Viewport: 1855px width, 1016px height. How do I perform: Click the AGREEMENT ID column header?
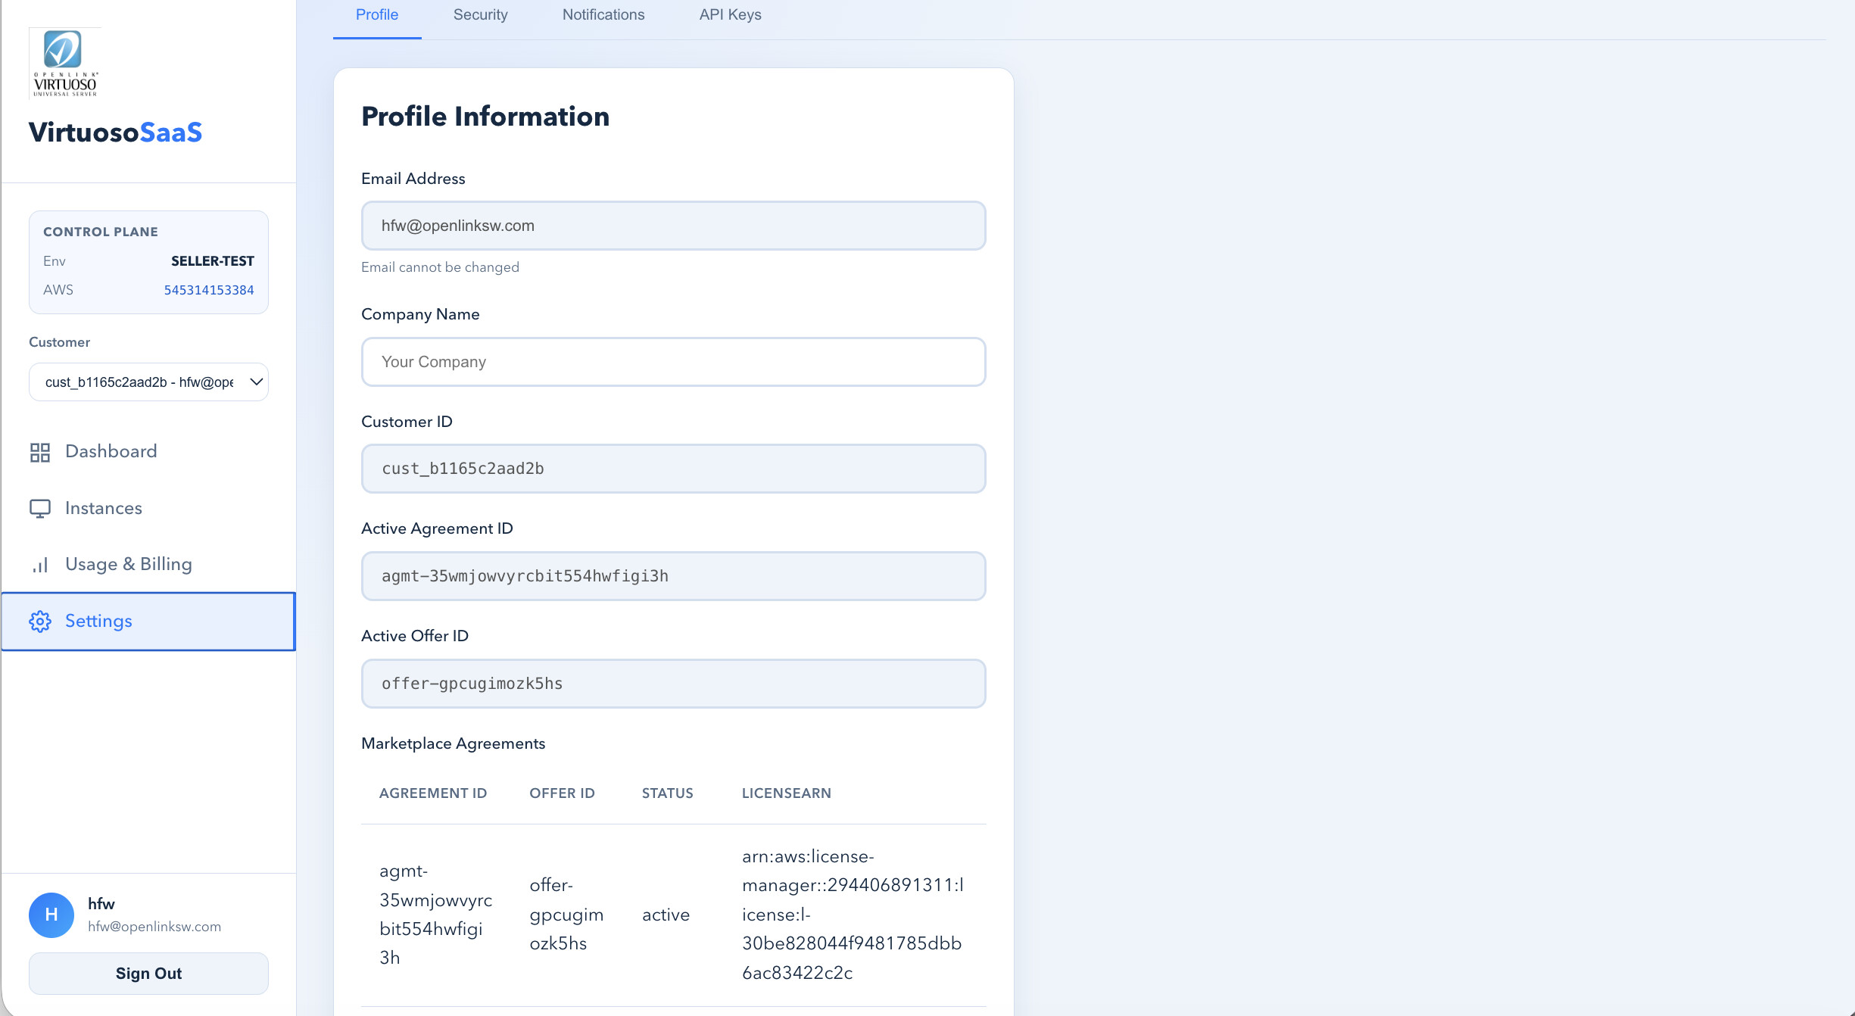(x=433, y=793)
